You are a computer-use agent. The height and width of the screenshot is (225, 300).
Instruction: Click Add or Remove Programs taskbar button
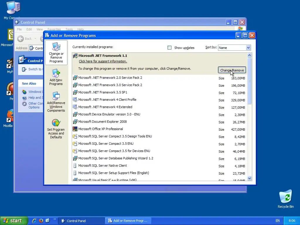coord(128,221)
